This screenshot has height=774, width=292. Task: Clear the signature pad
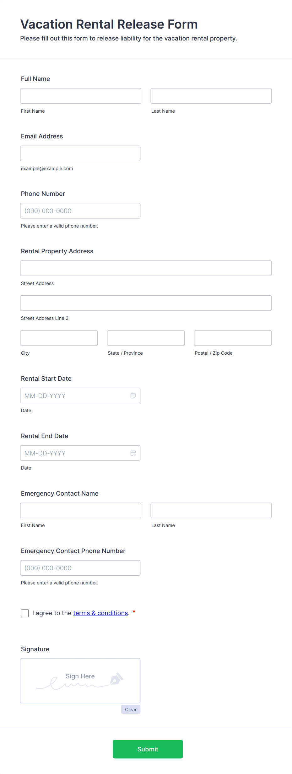coord(131,709)
